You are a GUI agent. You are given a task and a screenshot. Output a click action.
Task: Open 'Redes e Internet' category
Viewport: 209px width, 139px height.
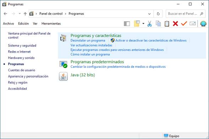19,52
